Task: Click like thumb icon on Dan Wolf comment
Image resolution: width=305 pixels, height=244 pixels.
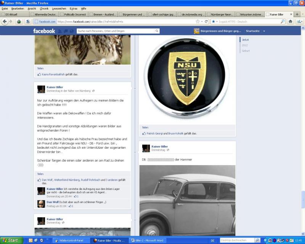Action: point(70,206)
